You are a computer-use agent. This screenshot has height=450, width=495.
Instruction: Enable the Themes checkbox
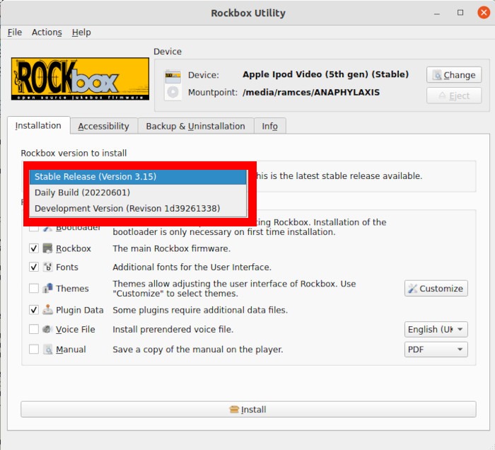[x=34, y=288]
